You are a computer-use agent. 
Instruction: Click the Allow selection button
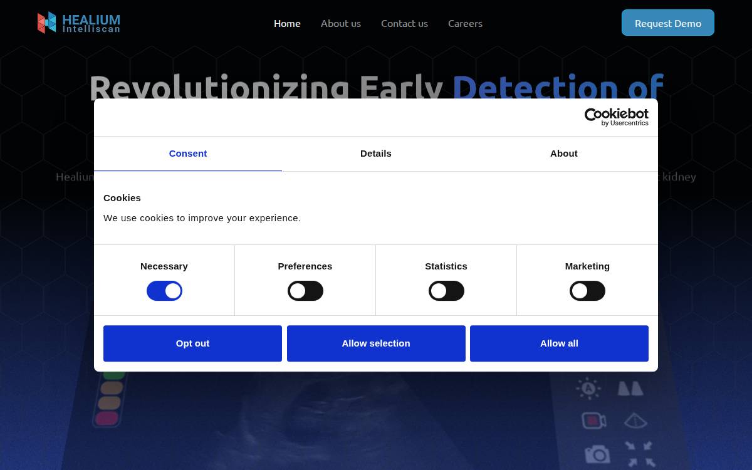pos(376,343)
